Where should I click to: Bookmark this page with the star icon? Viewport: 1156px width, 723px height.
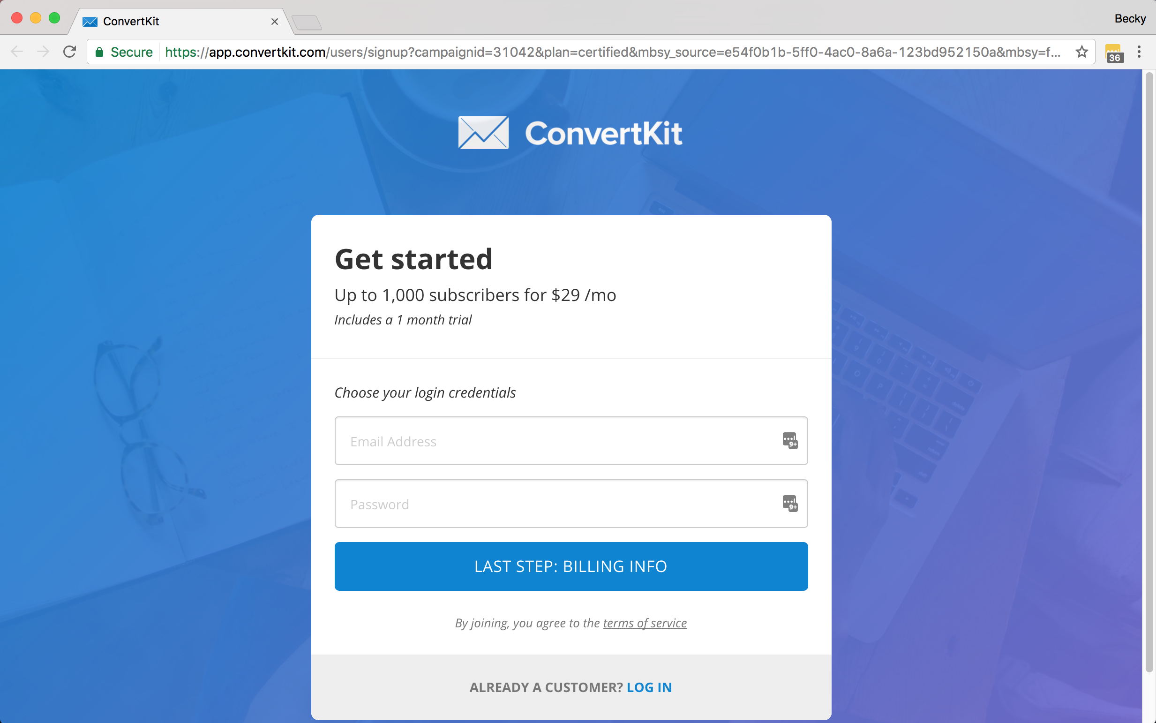(x=1082, y=52)
